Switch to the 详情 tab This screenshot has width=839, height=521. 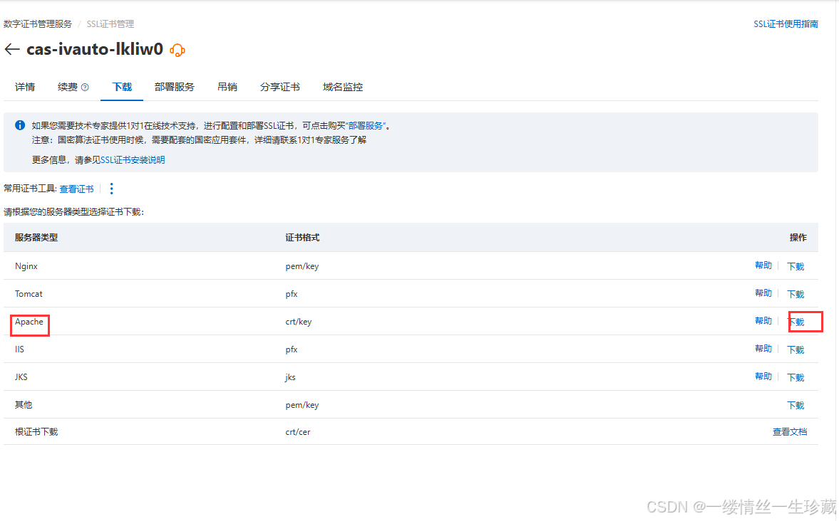pos(24,86)
